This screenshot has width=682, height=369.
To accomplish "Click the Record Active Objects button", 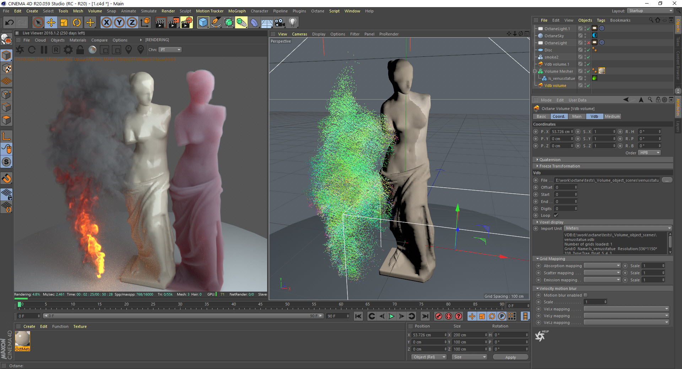I will [439, 316].
